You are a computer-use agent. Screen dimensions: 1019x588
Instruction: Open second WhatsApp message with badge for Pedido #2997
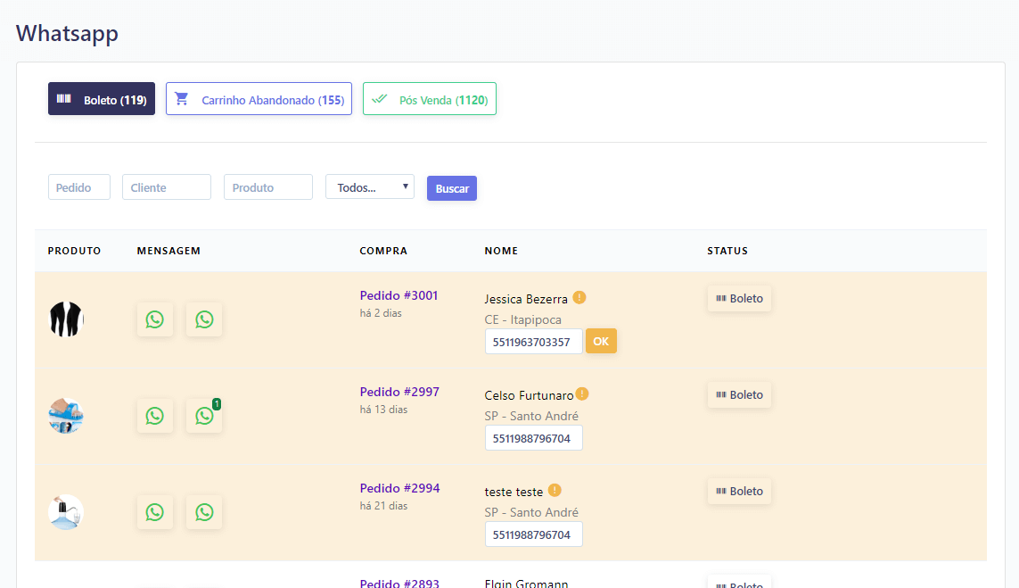point(204,416)
